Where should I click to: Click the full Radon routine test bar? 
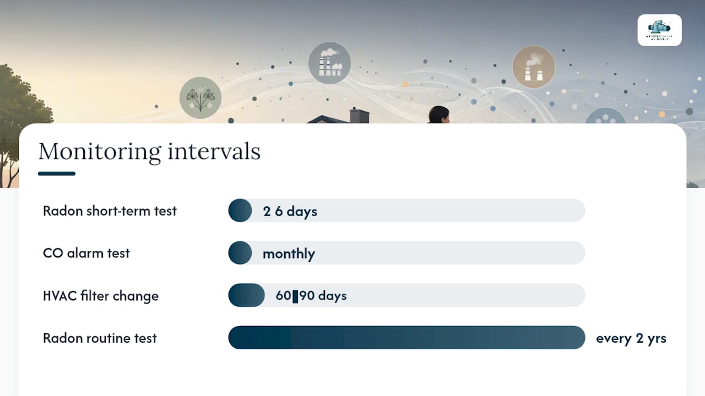[406, 338]
